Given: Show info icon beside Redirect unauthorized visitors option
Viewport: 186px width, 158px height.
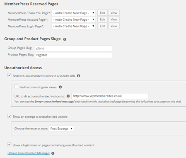Looking at the screenshot, I should click(x=78, y=76).
